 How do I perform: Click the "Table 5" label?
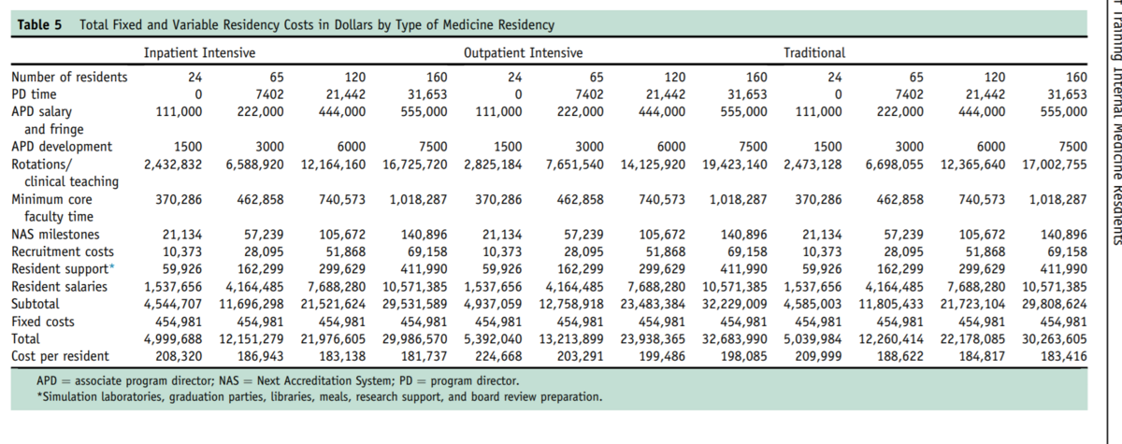tap(39, 24)
